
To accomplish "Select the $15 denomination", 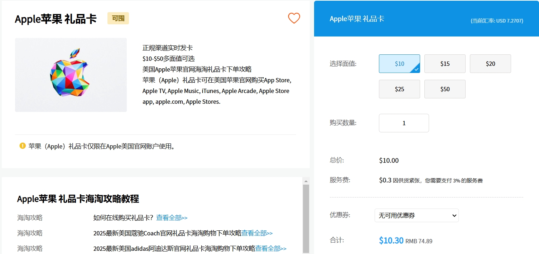I will click(x=445, y=64).
